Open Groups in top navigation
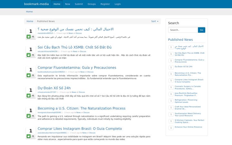 coord(92,4)
